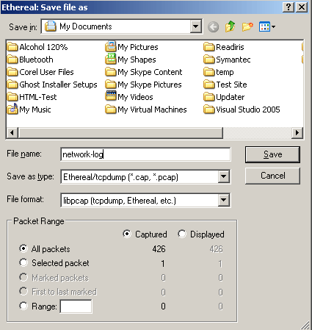Screen dimensions: 312x330
Task: Open the Save in location dropdown
Action: point(196,26)
